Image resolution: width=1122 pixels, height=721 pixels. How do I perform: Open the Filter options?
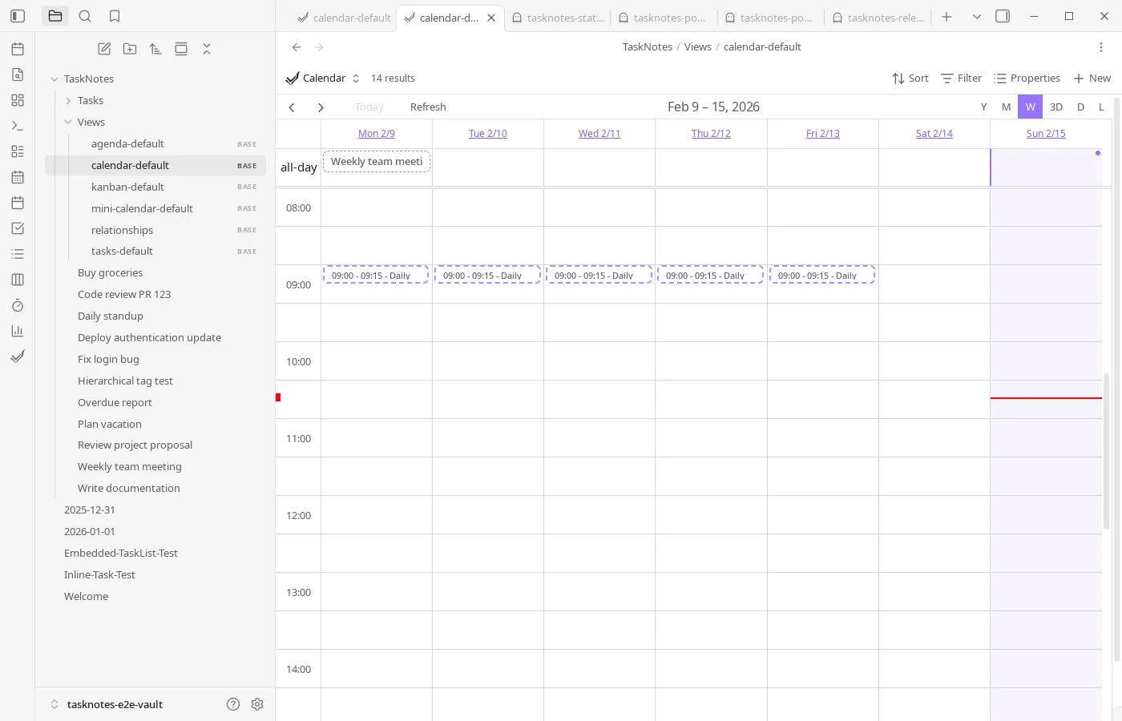961,78
